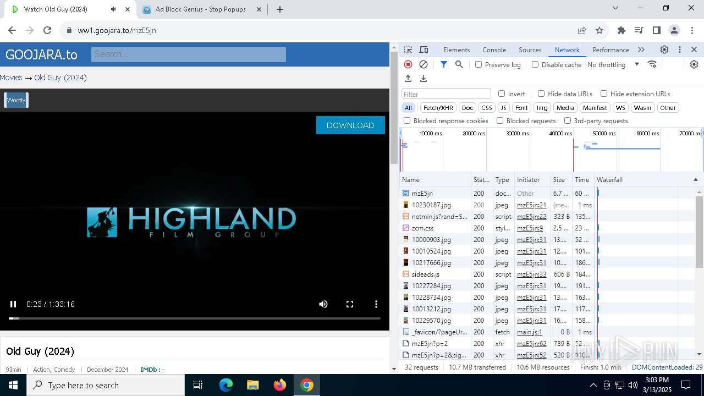This screenshot has height=396, width=704.
Task: Select the Wootly server button
Action: click(16, 100)
